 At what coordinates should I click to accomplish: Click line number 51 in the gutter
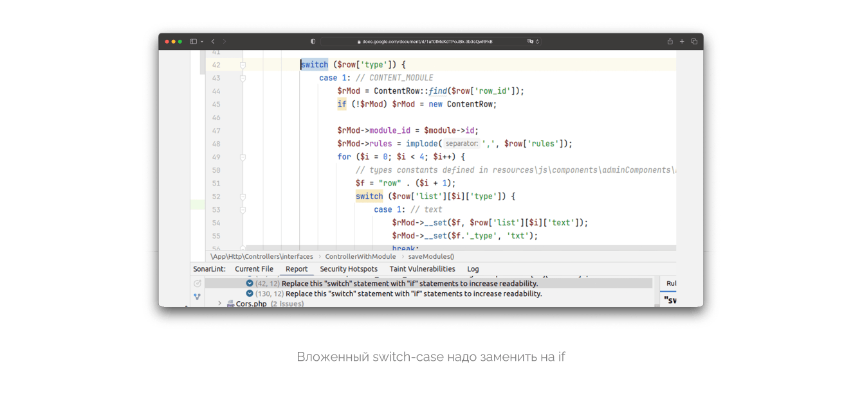tap(216, 184)
